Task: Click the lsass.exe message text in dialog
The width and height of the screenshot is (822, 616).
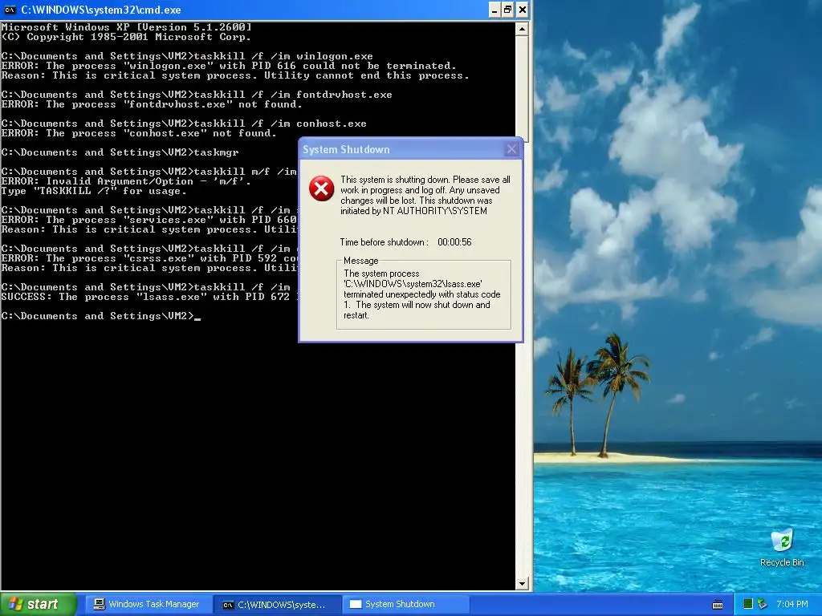Action: (422, 294)
